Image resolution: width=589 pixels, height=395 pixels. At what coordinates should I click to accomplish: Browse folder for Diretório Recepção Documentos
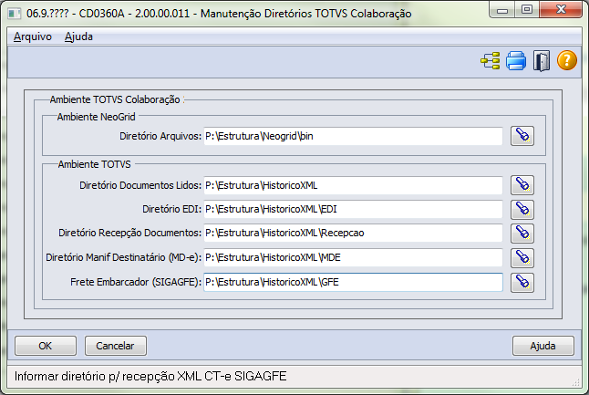tap(522, 234)
